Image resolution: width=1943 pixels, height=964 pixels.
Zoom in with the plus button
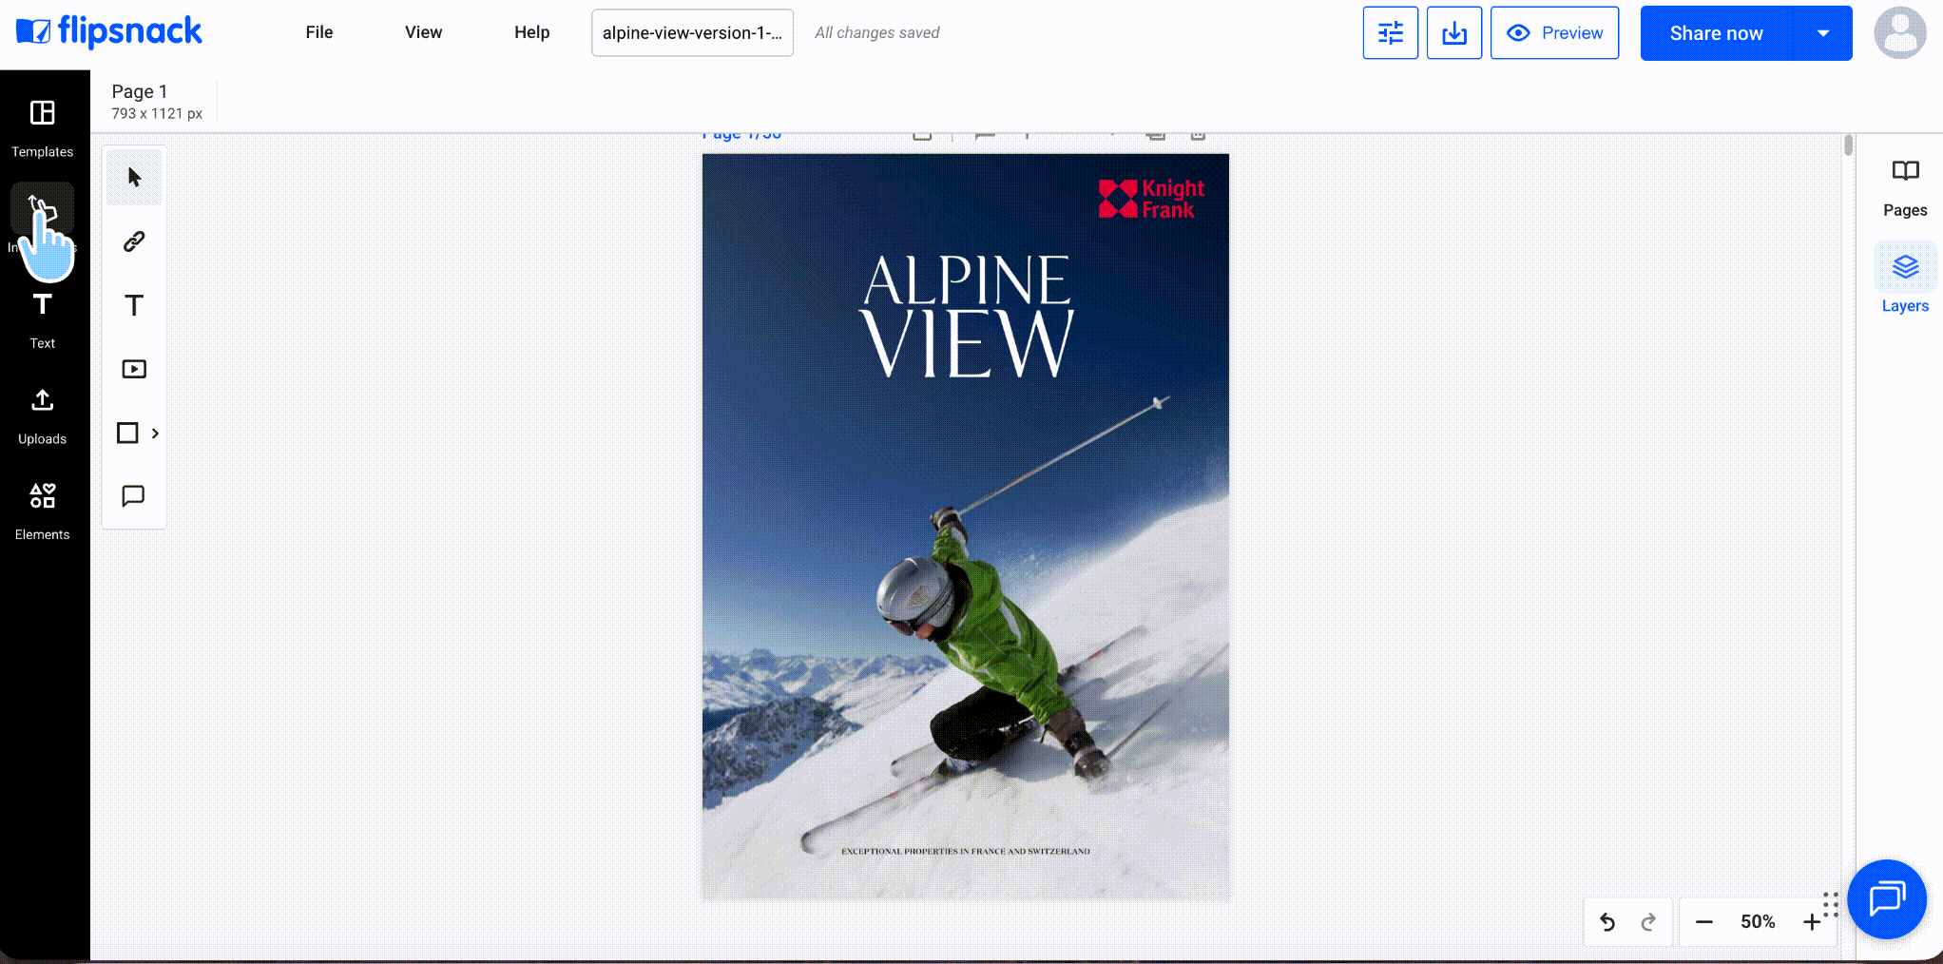click(1812, 922)
